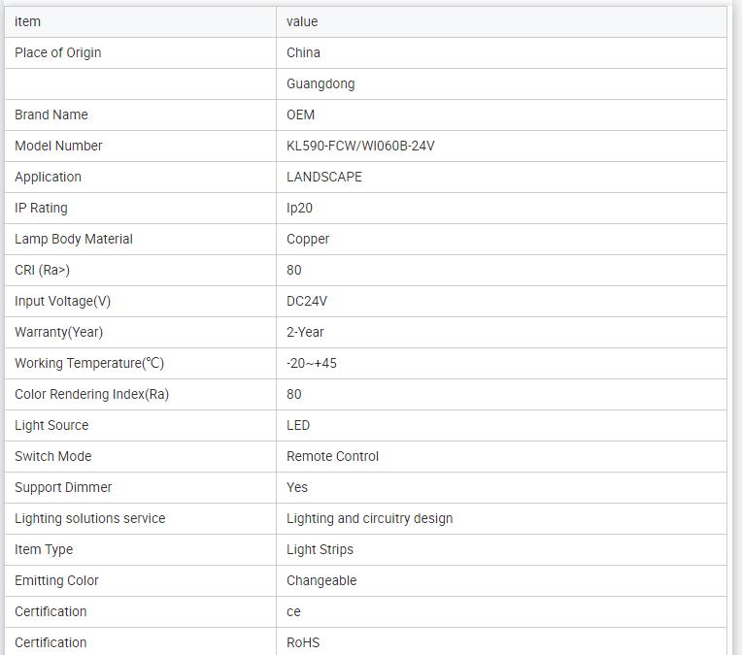Click the working temperature value '-20~+45'
This screenshot has height=655, width=742.
coord(312,363)
